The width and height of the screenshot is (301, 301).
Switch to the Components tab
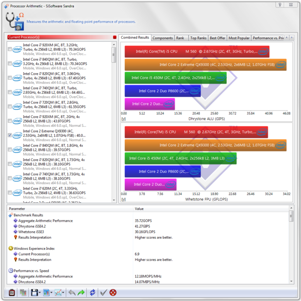(x=163, y=38)
